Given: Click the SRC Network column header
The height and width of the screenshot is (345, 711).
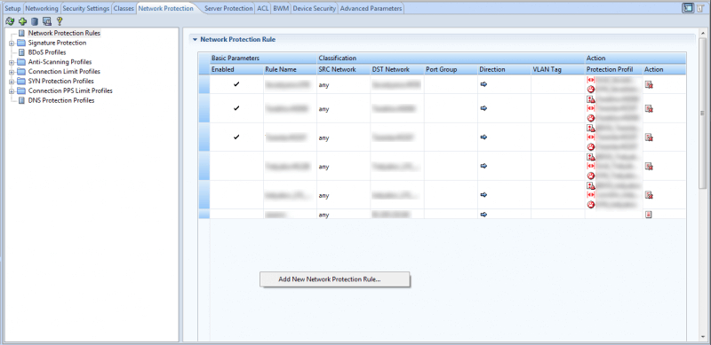Looking at the screenshot, I should click(x=343, y=70).
